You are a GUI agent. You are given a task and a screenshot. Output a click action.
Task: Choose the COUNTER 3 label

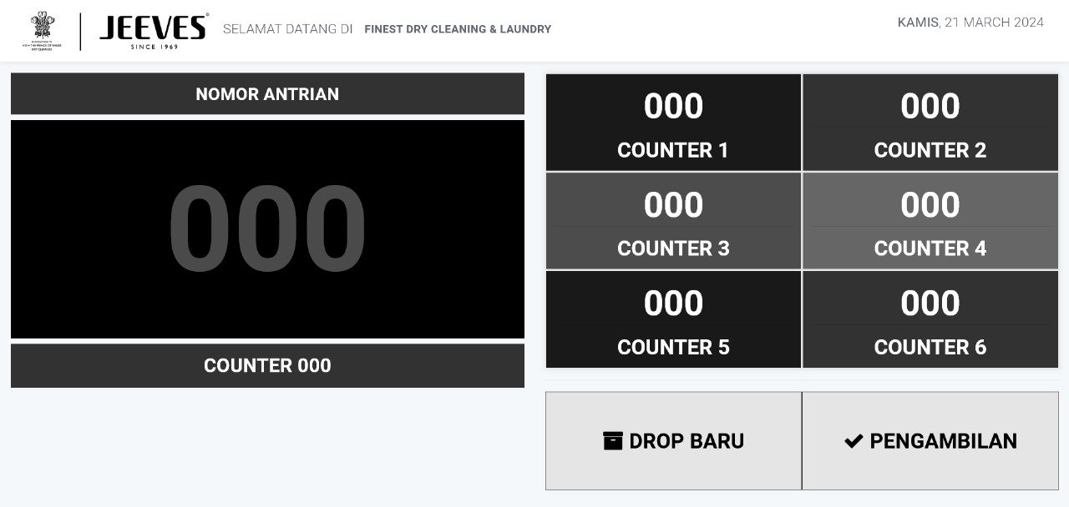click(673, 248)
